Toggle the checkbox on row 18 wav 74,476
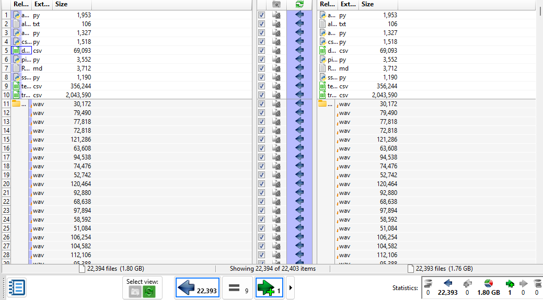543x300 pixels. click(261, 166)
